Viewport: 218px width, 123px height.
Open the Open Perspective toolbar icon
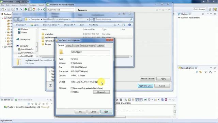click(210, 9)
